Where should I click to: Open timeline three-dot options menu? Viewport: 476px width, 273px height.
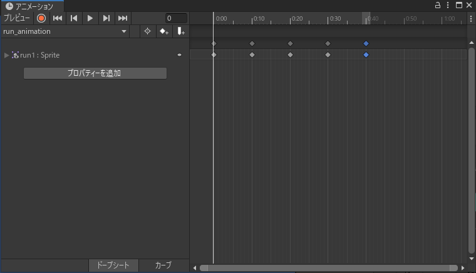[471, 19]
